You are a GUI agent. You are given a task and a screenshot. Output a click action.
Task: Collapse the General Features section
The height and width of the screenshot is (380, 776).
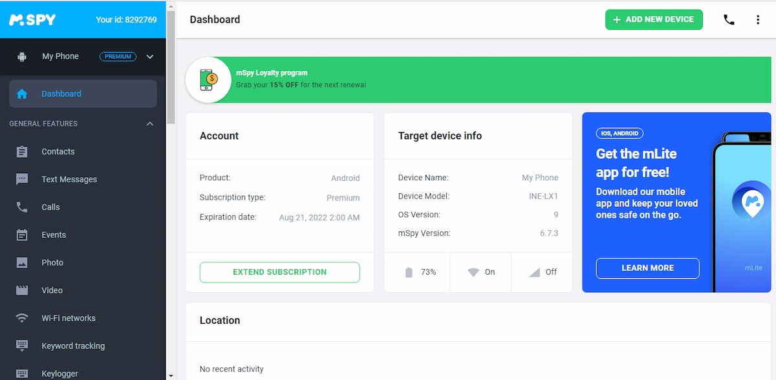pyautogui.click(x=150, y=123)
